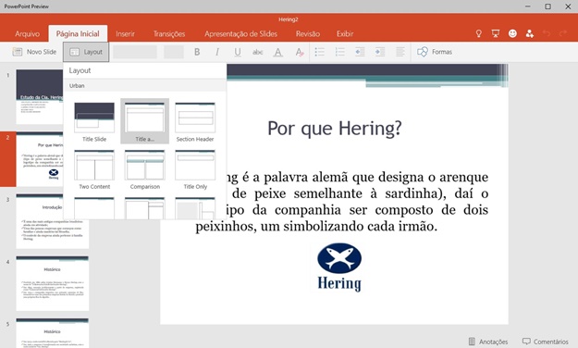Screen dimensions: 578x348
Task: Select slide 4 thumbnail Histórico
Action: pyautogui.click(x=53, y=283)
